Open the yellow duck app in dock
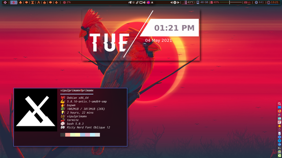 279,126
